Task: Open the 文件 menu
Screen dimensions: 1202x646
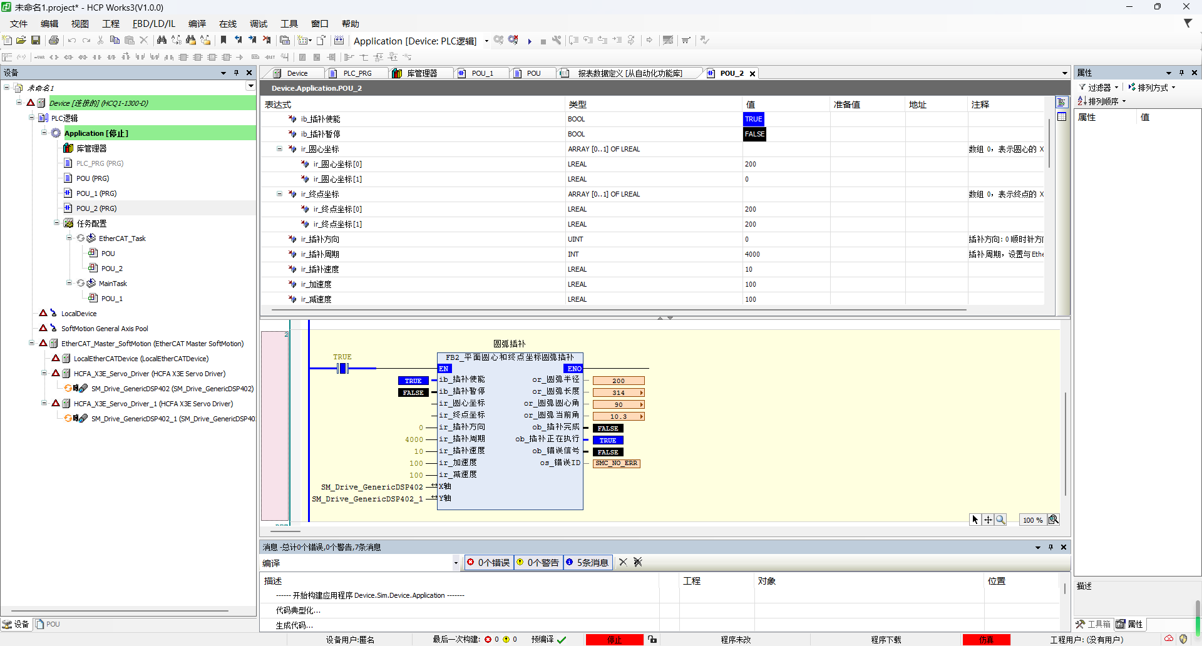Action: tap(19, 24)
